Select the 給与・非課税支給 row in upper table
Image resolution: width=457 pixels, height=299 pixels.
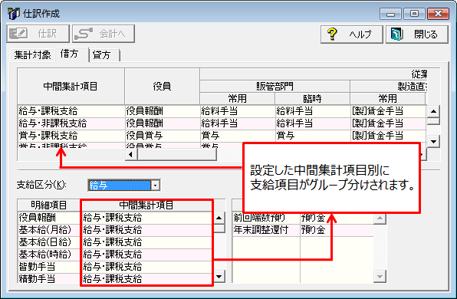click(x=222, y=123)
